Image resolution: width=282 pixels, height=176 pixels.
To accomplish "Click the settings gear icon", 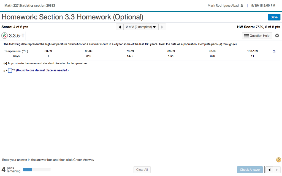I will point(277,35).
